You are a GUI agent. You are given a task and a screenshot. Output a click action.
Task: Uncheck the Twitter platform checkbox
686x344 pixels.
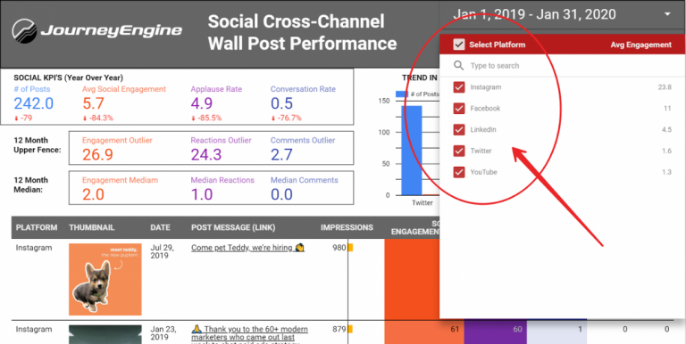(458, 151)
